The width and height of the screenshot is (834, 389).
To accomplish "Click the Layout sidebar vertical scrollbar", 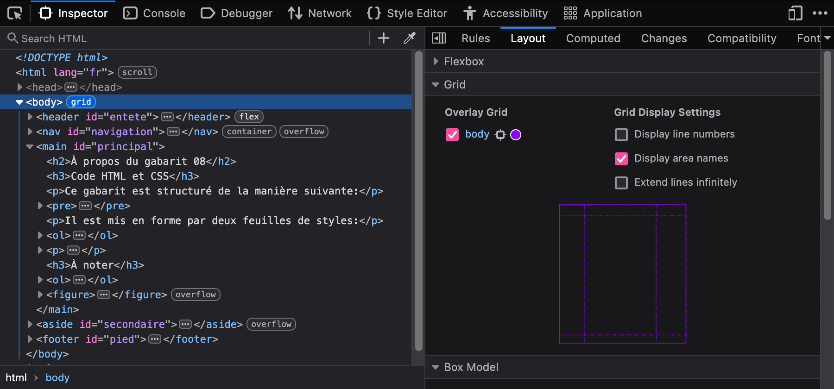I will pyautogui.click(x=828, y=135).
